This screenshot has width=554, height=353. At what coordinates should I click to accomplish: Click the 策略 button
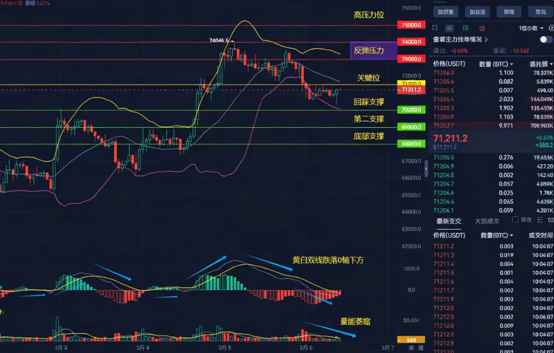(509, 11)
